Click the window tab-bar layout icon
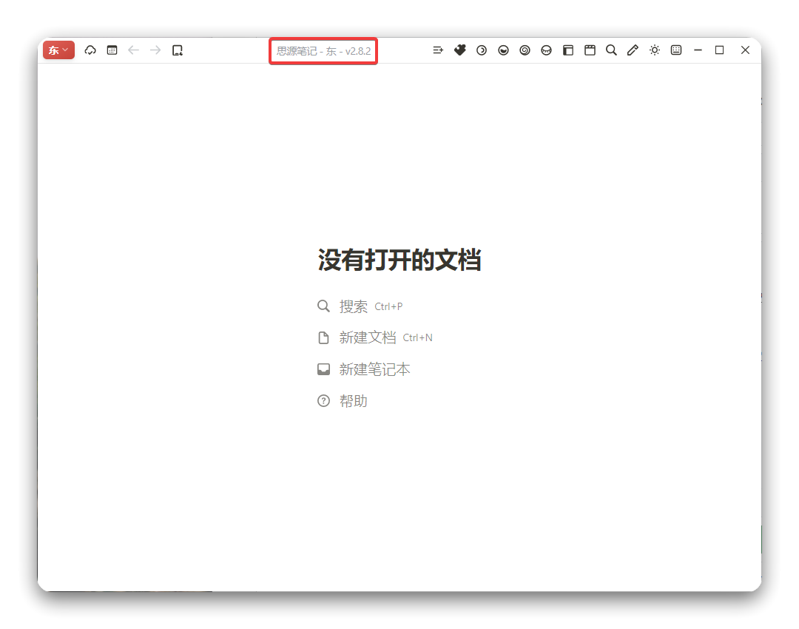Screen dimensions: 799x629 click(590, 50)
